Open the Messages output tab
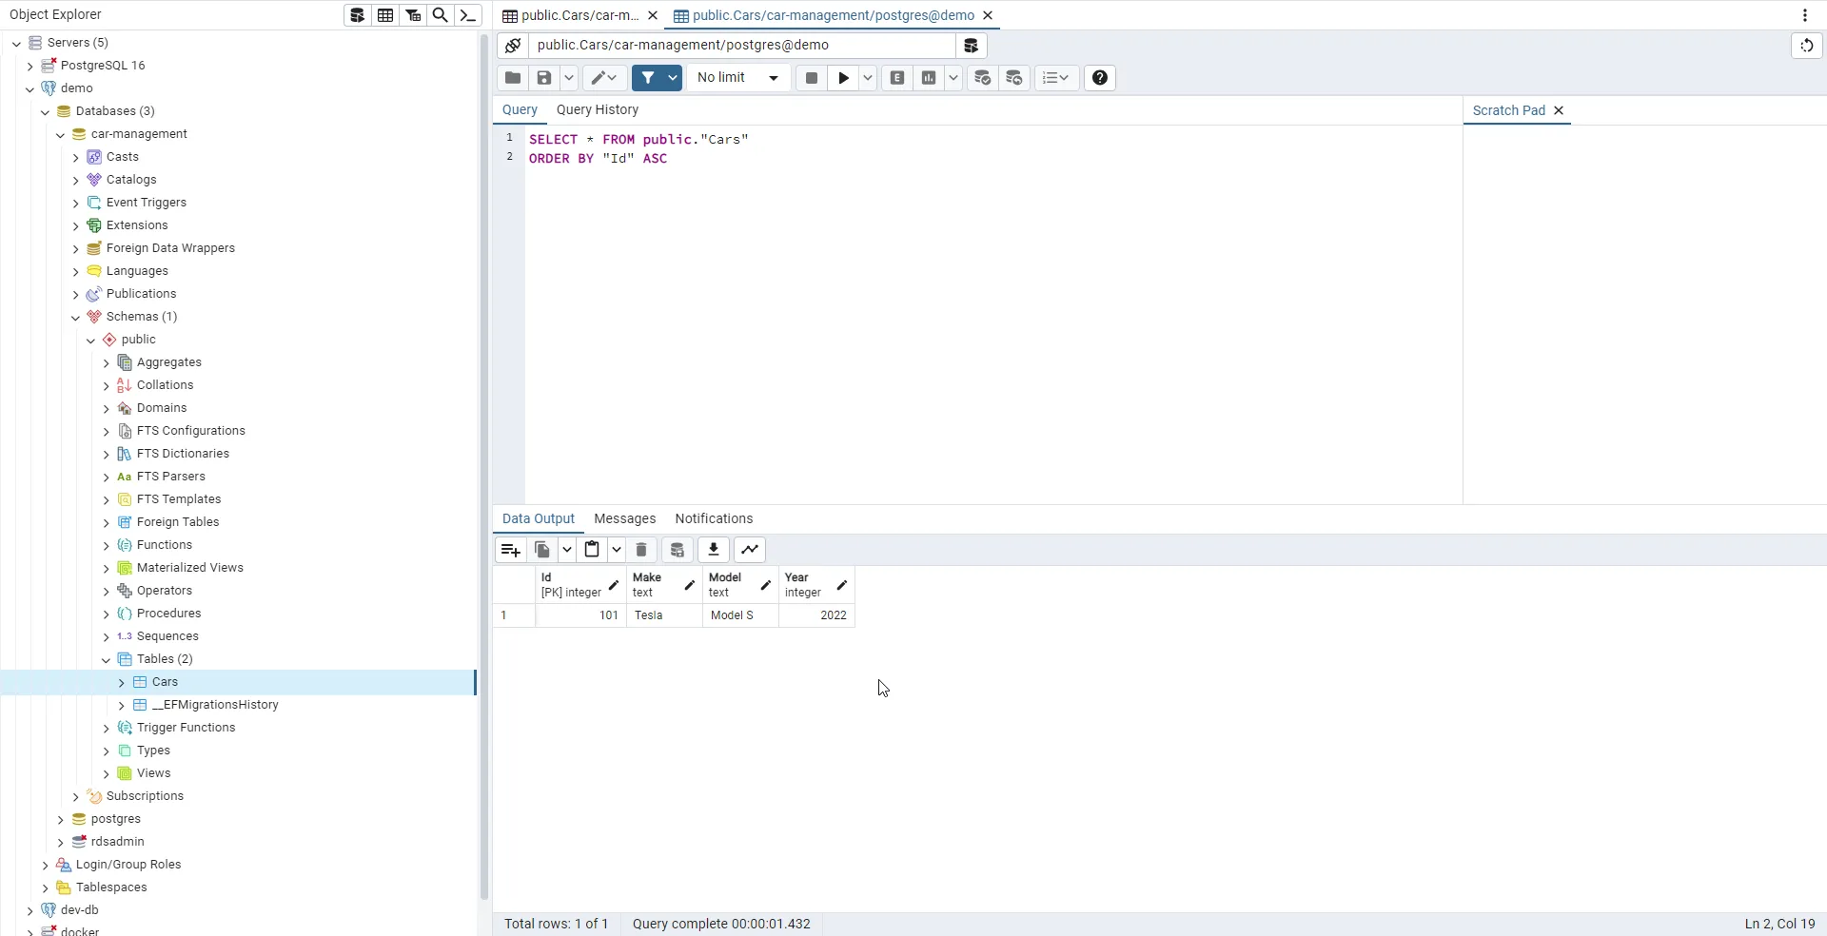Image resolution: width=1827 pixels, height=936 pixels. (x=624, y=518)
